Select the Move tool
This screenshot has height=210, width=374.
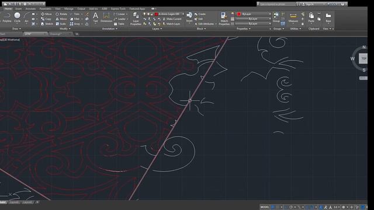point(46,14)
